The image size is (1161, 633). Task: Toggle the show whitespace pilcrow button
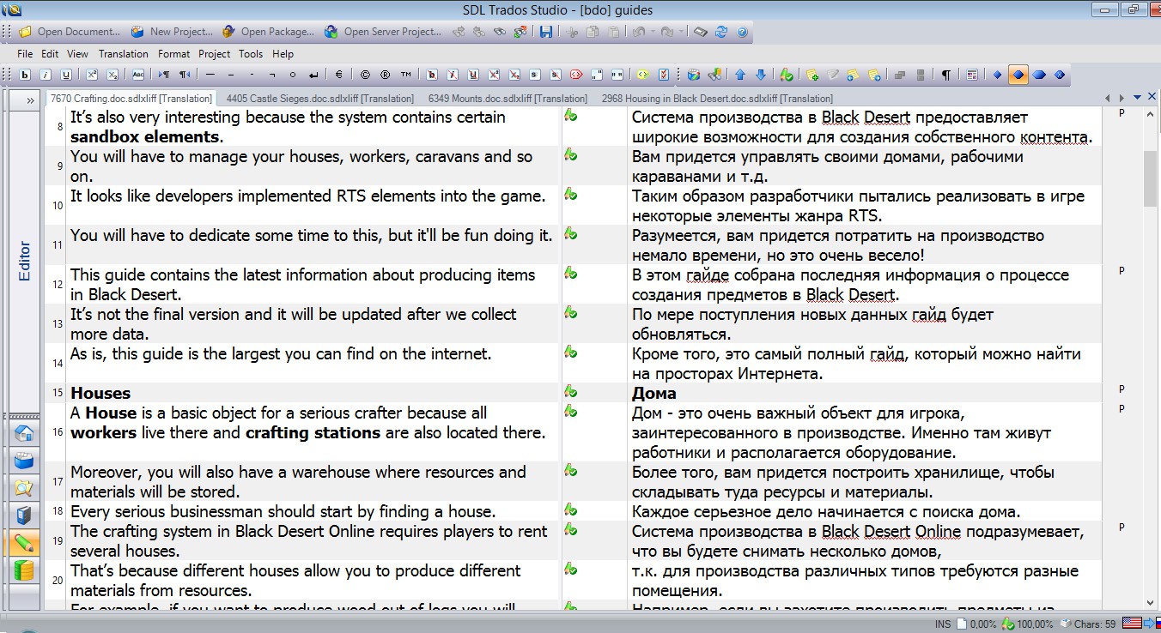coord(945,75)
